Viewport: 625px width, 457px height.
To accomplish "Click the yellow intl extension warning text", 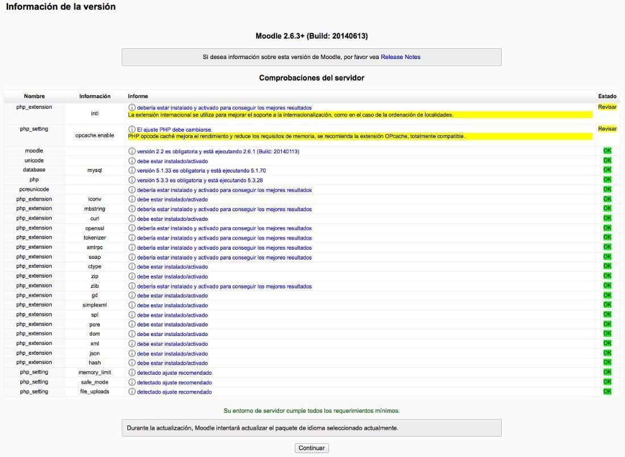I will click(290, 115).
